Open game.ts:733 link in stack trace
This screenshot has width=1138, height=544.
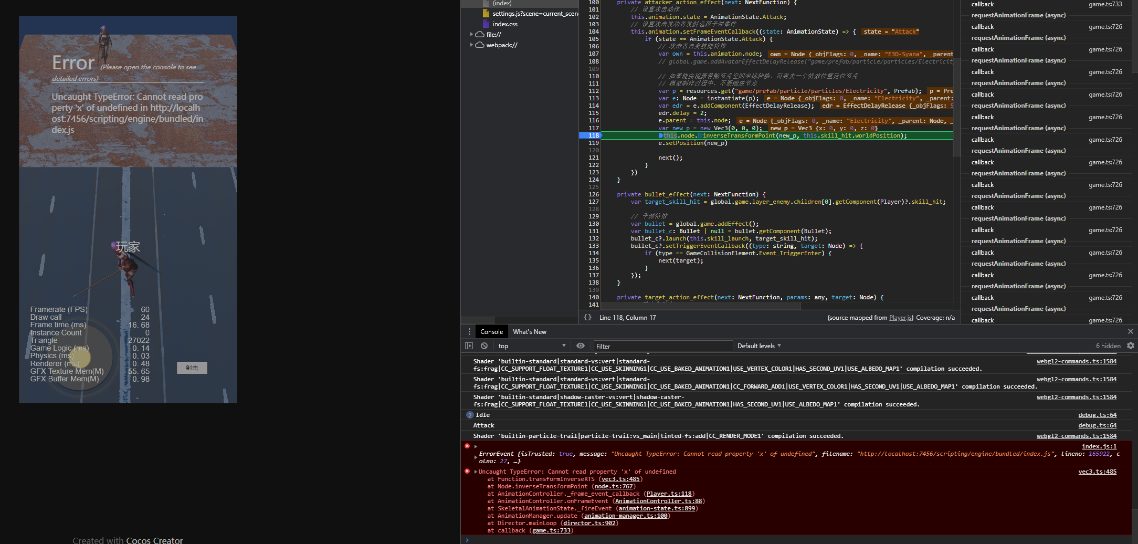click(x=551, y=530)
